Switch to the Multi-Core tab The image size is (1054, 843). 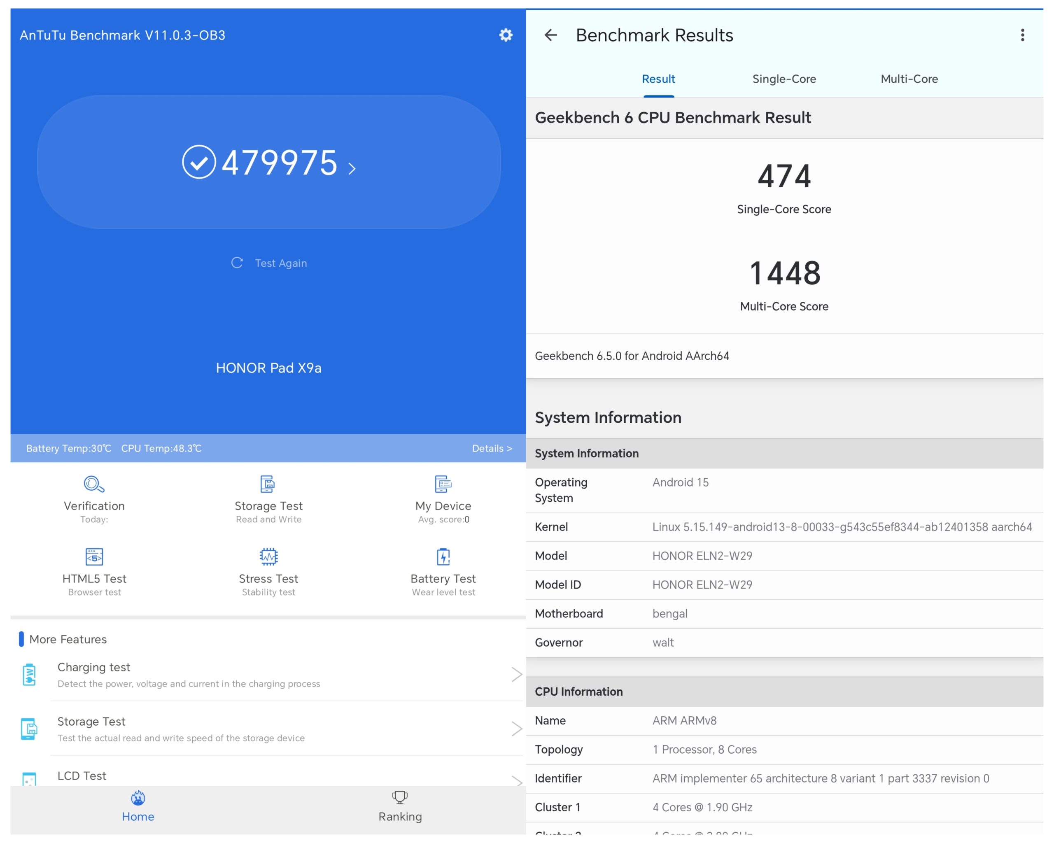coord(909,79)
